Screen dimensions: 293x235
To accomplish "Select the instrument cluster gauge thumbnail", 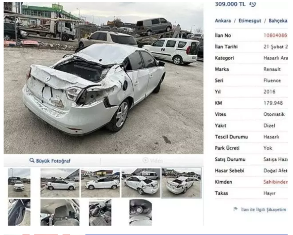I will coord(140,212).
